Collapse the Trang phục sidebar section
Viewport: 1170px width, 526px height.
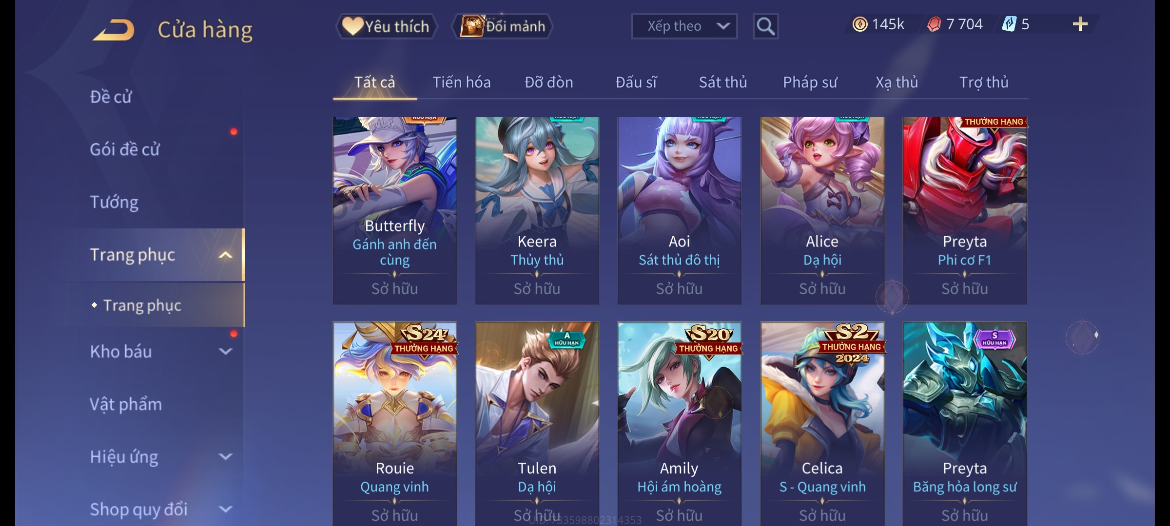pos(225,255)
